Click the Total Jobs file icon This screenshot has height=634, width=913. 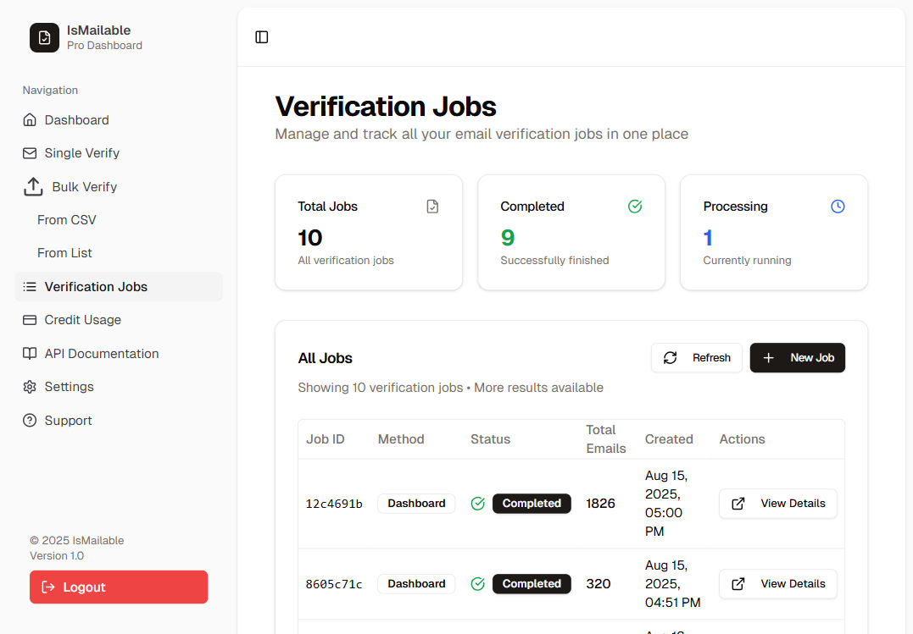432,207
